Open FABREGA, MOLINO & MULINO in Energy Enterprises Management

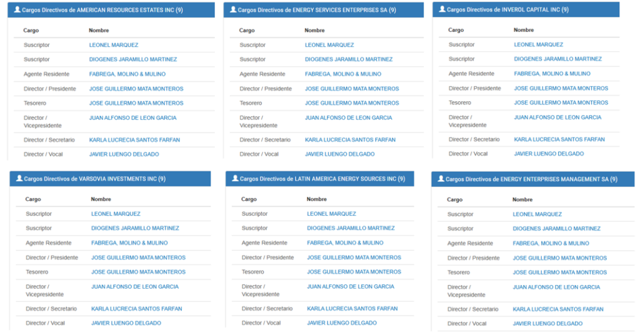[x=551, y=243]
